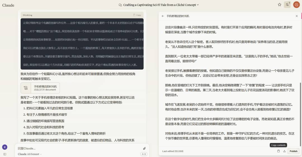This screenshot has width=302, height=157.
Task: Attach a file with paperclip icon
Action: tap(144, 148)
